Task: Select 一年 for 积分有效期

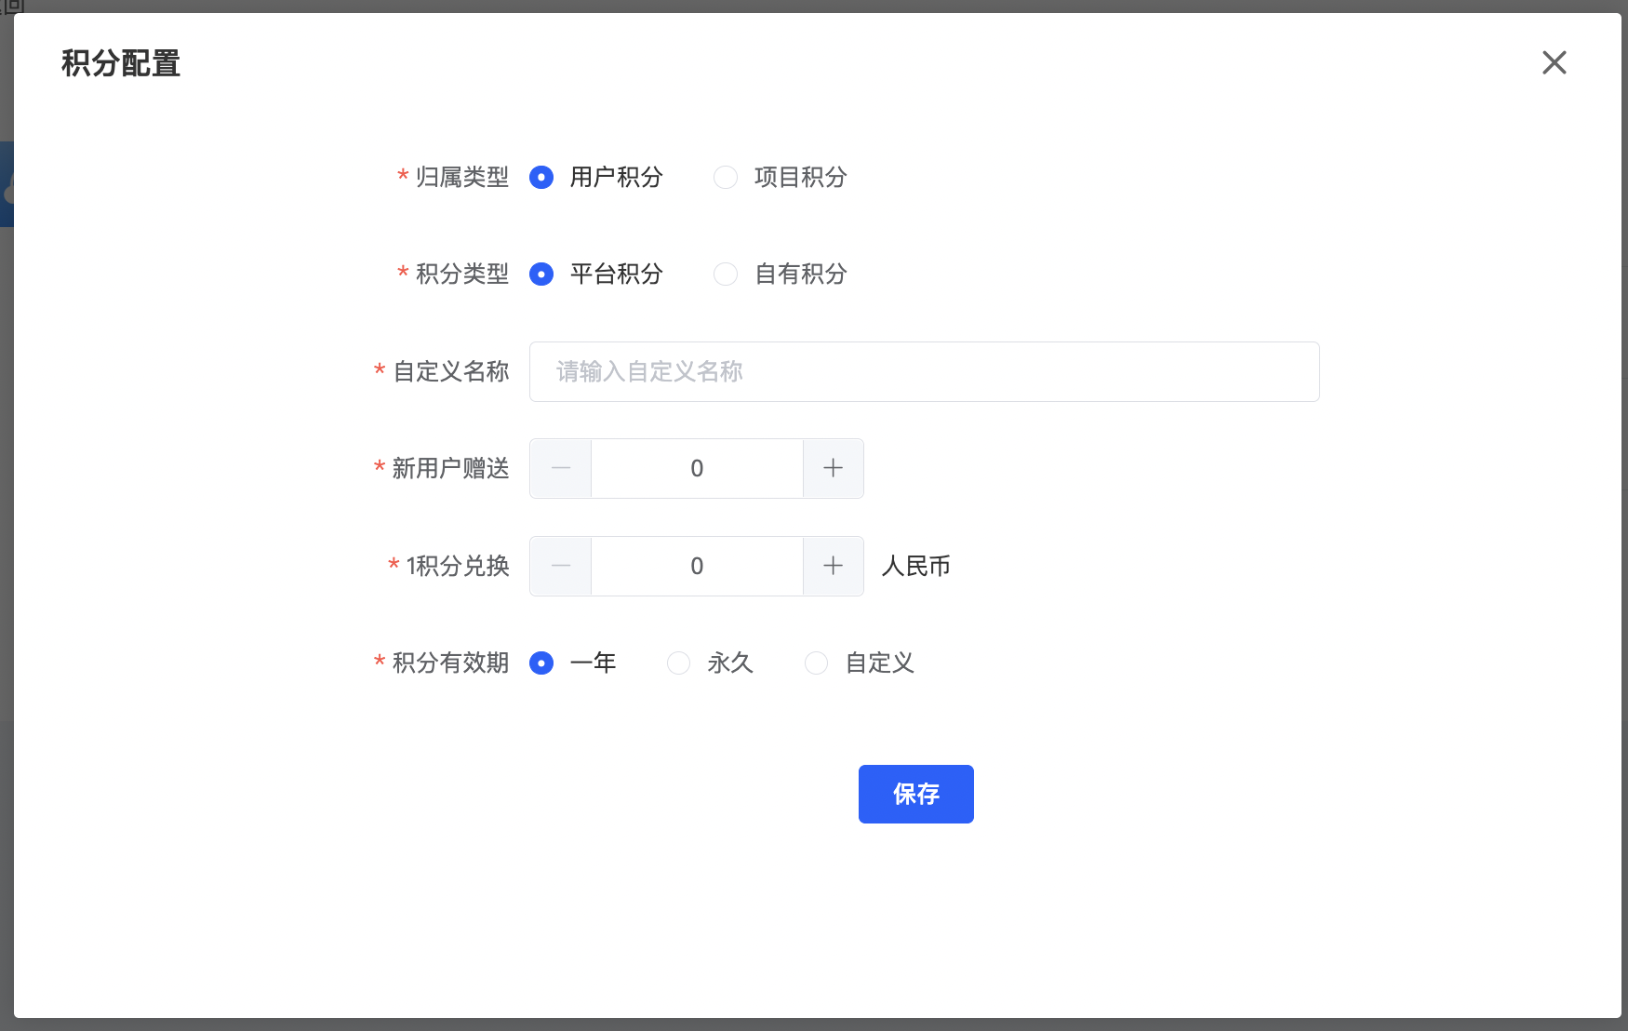Action: pos(541,663)
